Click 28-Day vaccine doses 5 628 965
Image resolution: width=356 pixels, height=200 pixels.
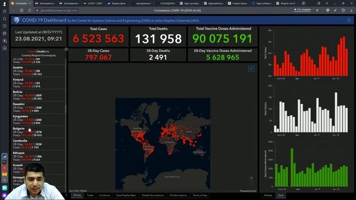[x=222, y=57]
